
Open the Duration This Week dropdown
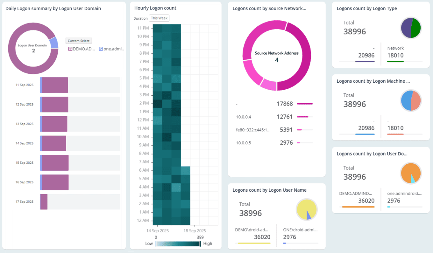pos(159,18)
